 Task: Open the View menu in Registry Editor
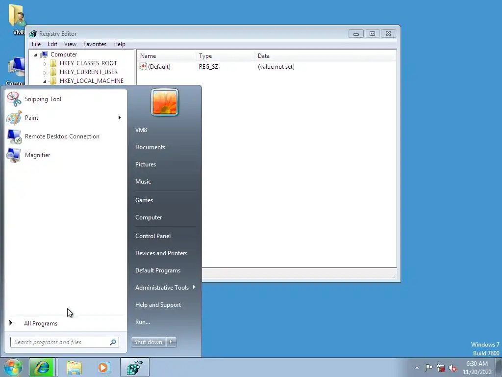pyautogui.click(x=70, y=44)
